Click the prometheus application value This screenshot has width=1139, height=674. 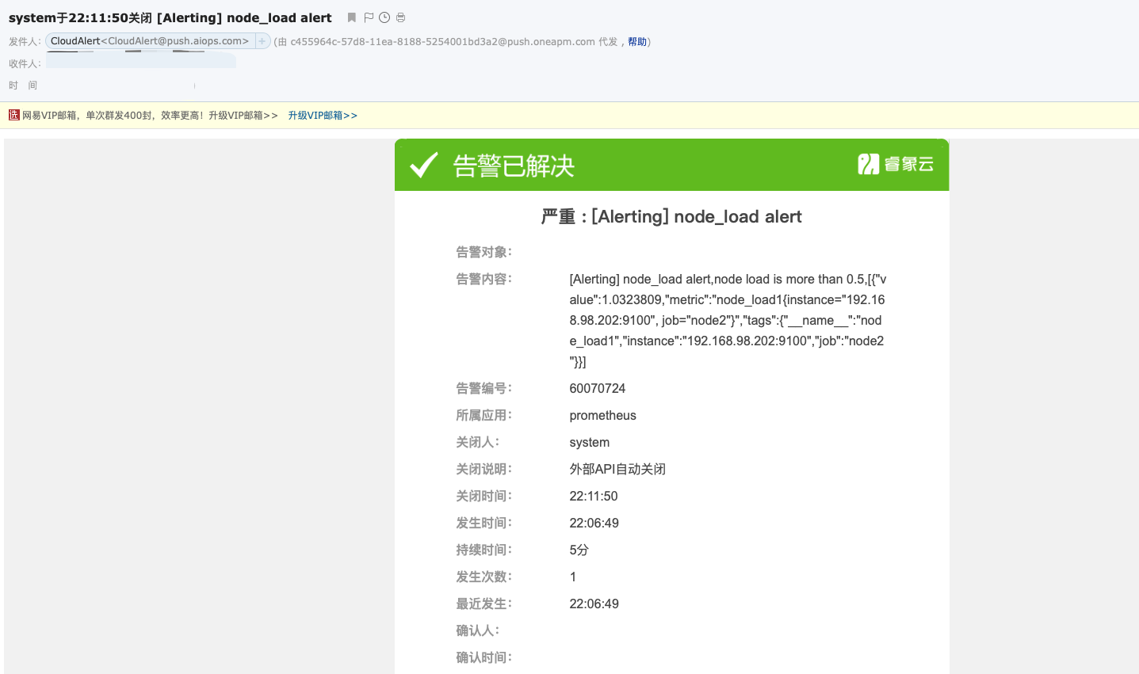(x=602, y=415)
